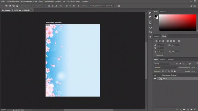Center paragraph text
Viewport: 198px width, 111px height.
click(x=160, y=41)
